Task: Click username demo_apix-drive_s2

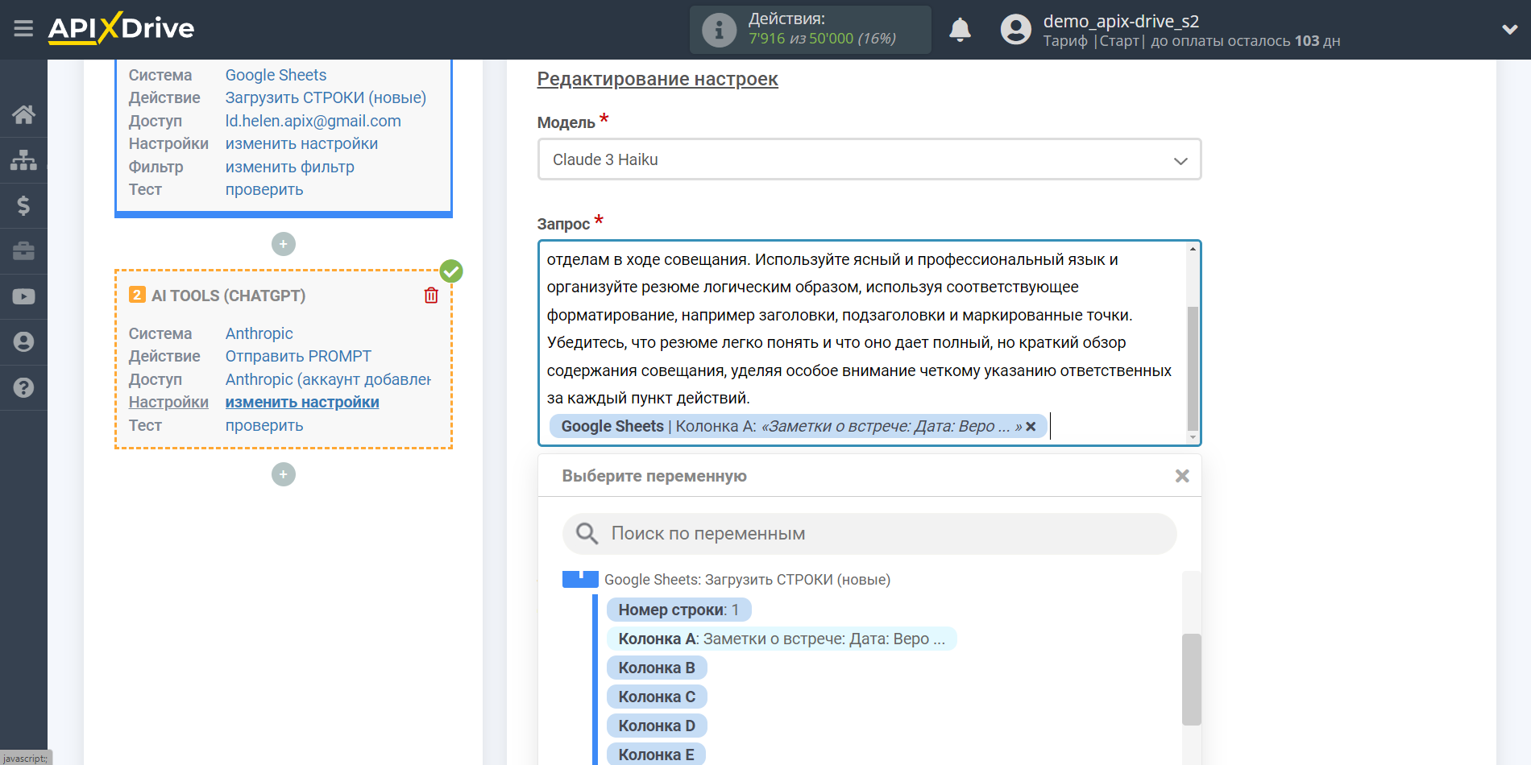Action: click(x=1121, y=21)
